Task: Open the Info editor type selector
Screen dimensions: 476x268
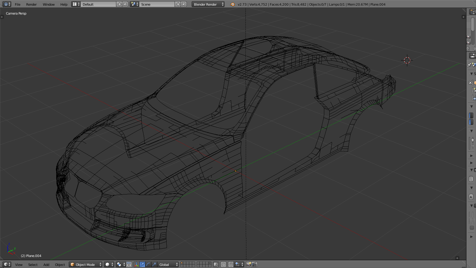Action: point(7,4)
